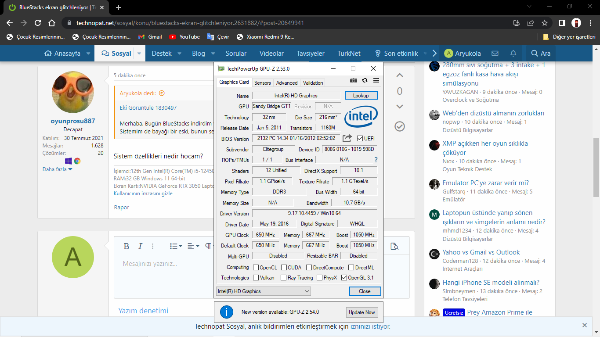Screen dimensions: 600x337
Task: Expand the Son etkinlik menu arrow
Action: (x=425, y=54)
